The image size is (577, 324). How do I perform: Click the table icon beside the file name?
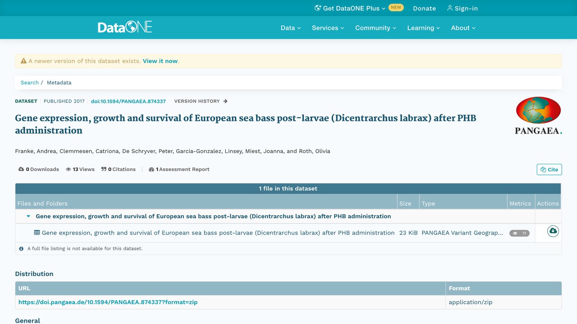pos(37,233)
